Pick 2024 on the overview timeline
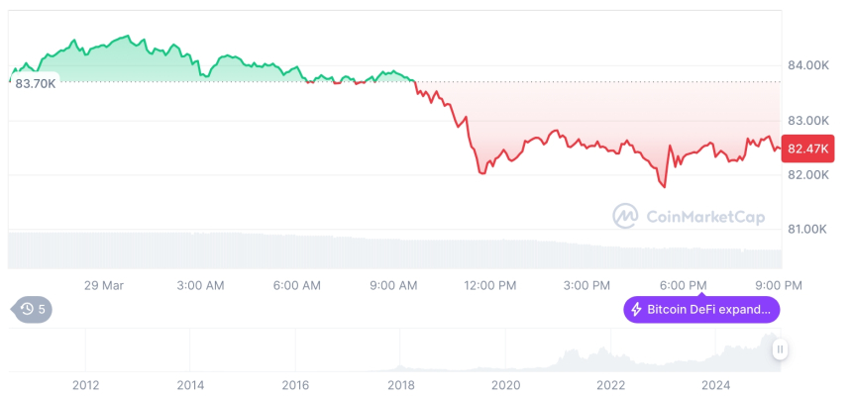This screenshot has height=397, width=852. tap(715, 385)
